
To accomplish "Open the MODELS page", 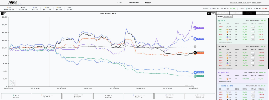I will point(148,3).
